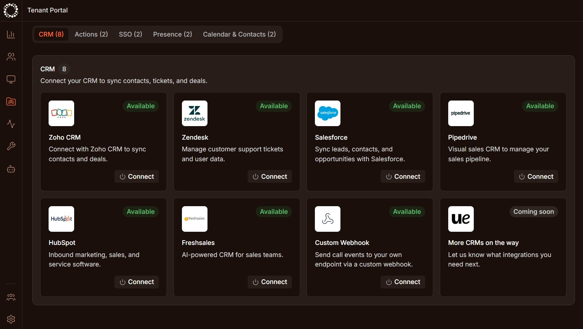The image size is (583, 329).
Task: Switch to the Actions (2) tab
Action: pyautogui.click(x=91, y=34)
